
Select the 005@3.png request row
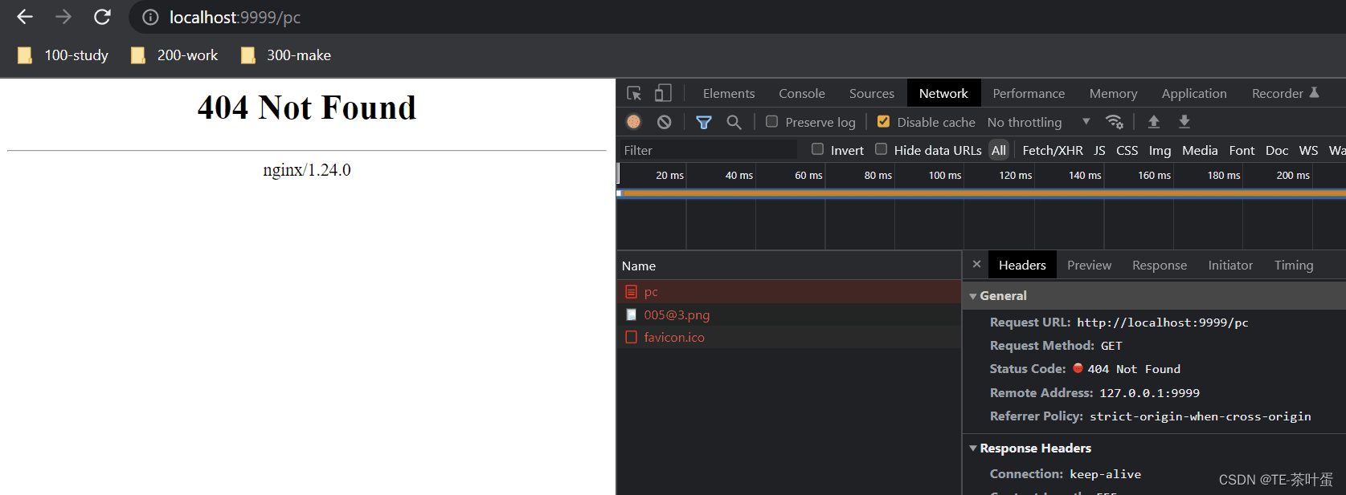click(x=789, y=314)
